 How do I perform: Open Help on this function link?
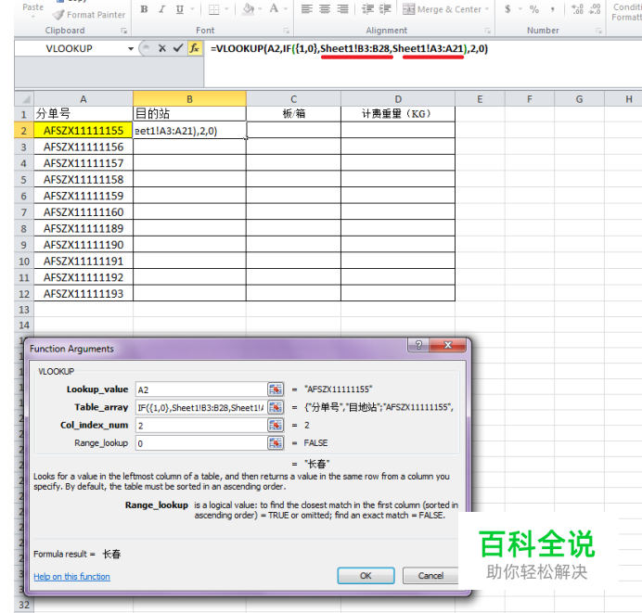click(x=71, y=577)
